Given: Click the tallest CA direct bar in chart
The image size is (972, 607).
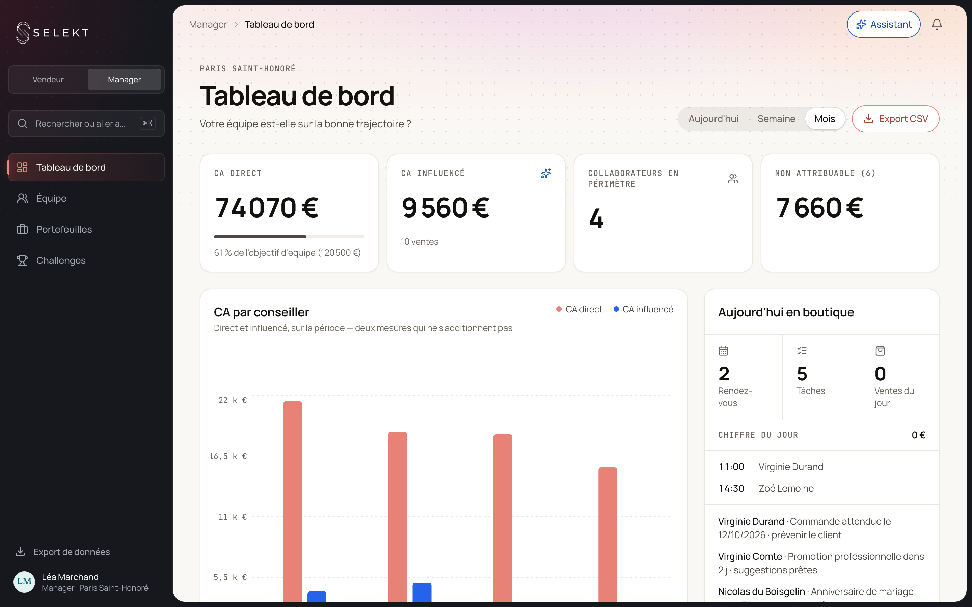Looking at the screenshot, I should 292,501.
